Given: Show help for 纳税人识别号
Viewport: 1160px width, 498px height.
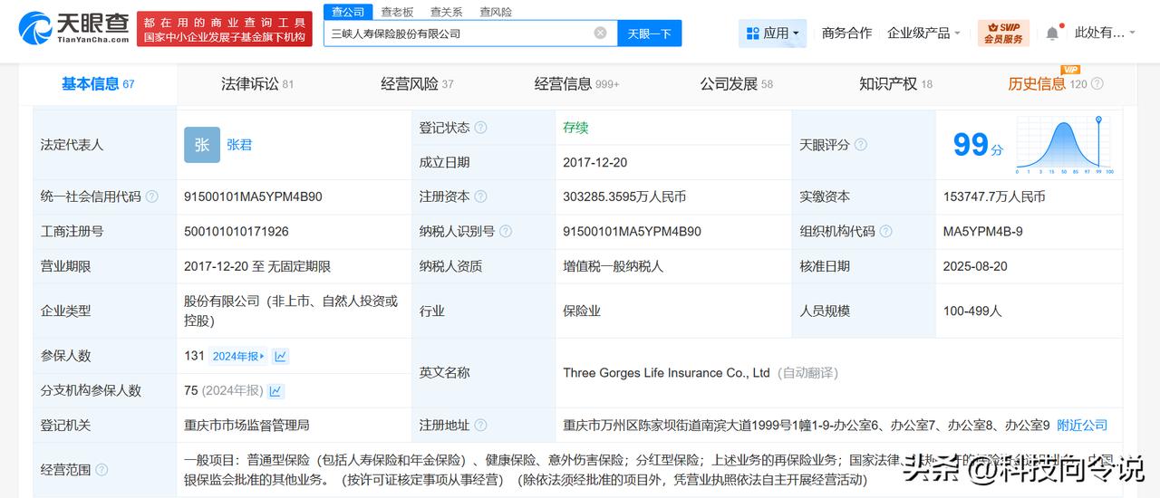Looking at the screenshot, I should tap(505, 232).
